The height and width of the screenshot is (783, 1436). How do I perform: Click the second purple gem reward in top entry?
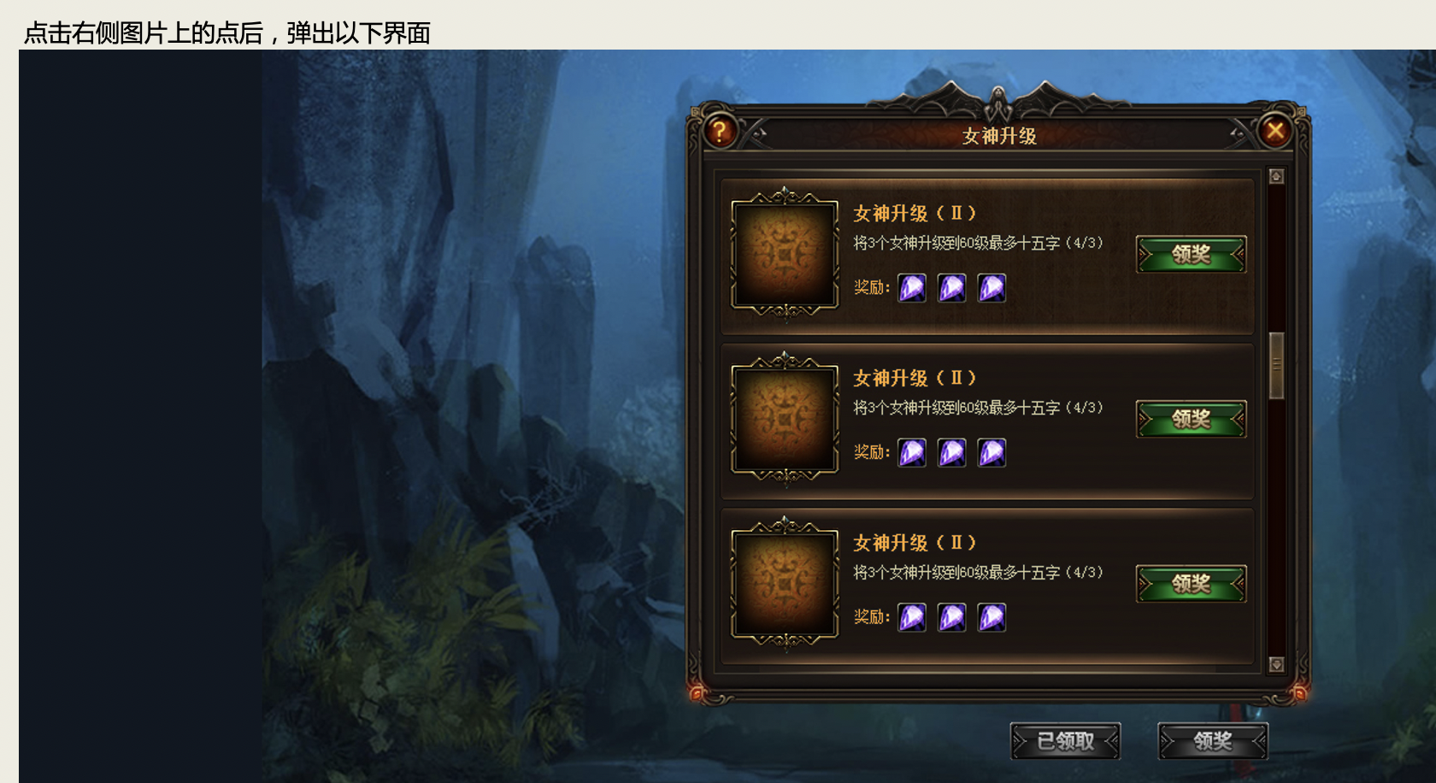[x=952, y=288]
